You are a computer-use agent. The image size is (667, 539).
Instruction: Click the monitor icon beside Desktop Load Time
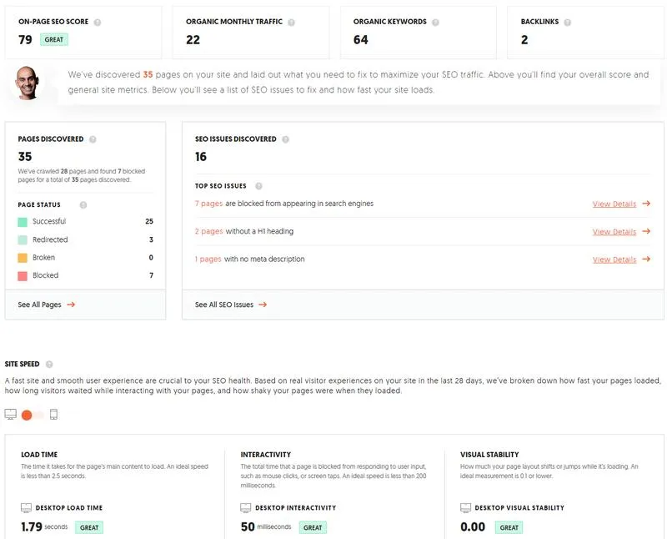pyautogui.click(x=25, y=506)
